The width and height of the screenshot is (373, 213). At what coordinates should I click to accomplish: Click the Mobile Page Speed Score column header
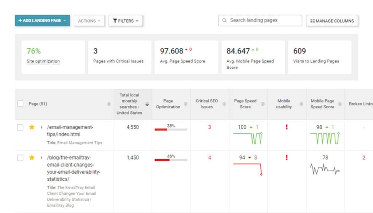click(322, 104)
